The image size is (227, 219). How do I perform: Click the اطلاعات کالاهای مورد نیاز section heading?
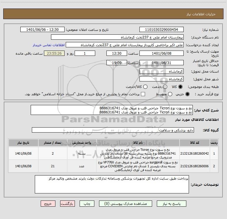[197, 120]
